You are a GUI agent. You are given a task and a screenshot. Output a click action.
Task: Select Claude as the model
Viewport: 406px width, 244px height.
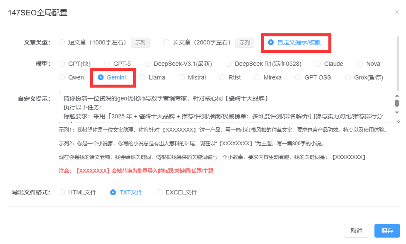(x=318, y=64)
